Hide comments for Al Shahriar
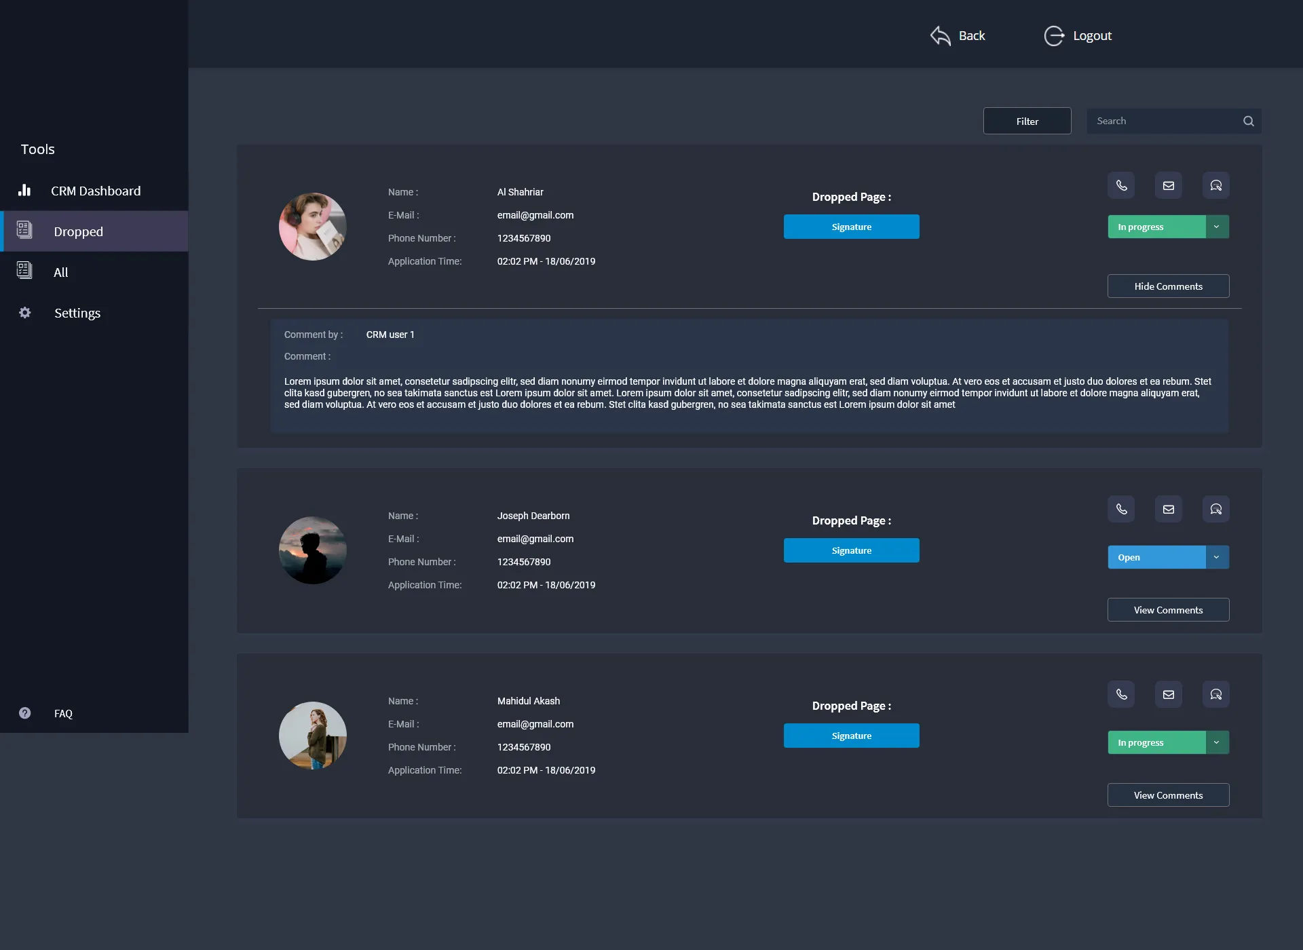 coord(1168,286)
